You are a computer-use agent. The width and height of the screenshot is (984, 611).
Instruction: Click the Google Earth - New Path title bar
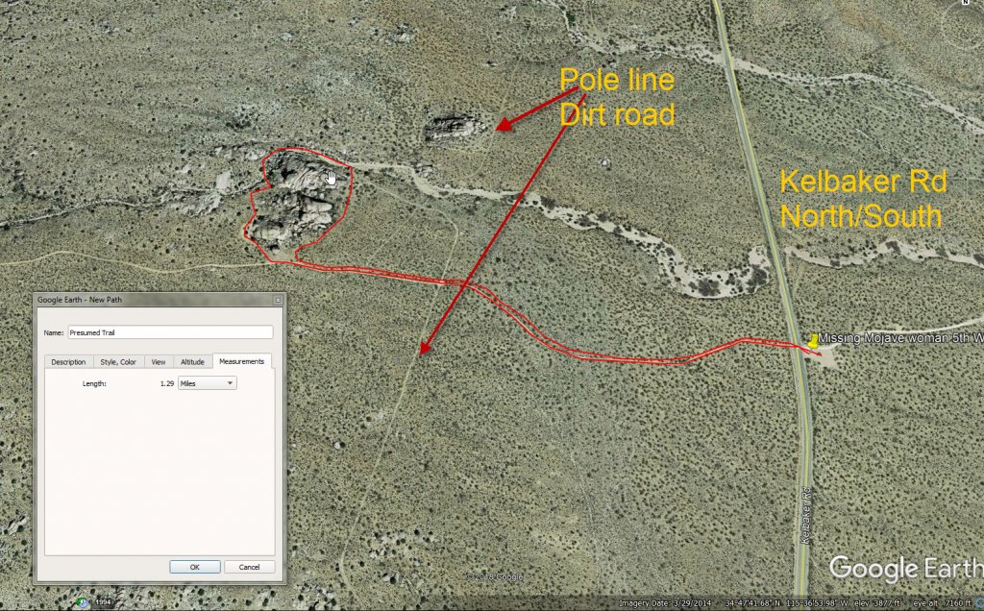click(x=144, y=300)
